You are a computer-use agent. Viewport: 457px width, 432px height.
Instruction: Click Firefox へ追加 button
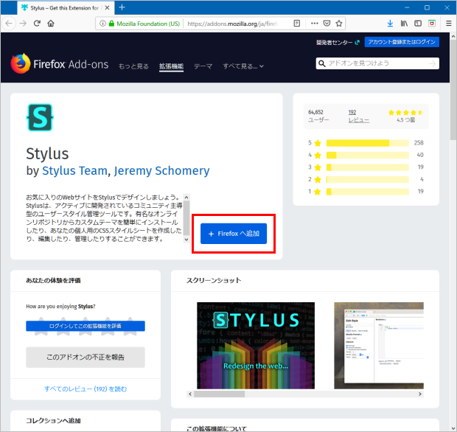(234, 234)
